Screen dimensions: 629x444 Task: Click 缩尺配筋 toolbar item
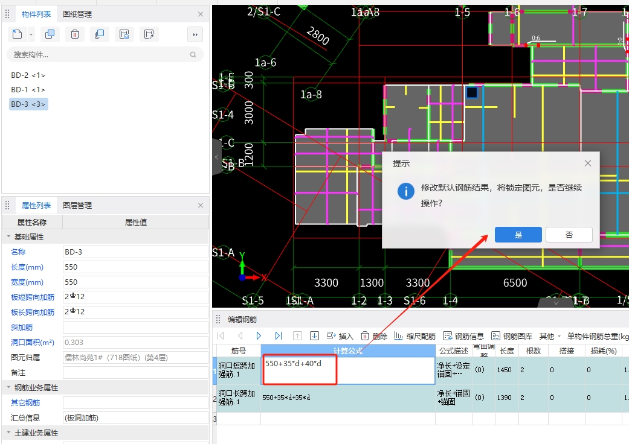click(x=414, y=336)
